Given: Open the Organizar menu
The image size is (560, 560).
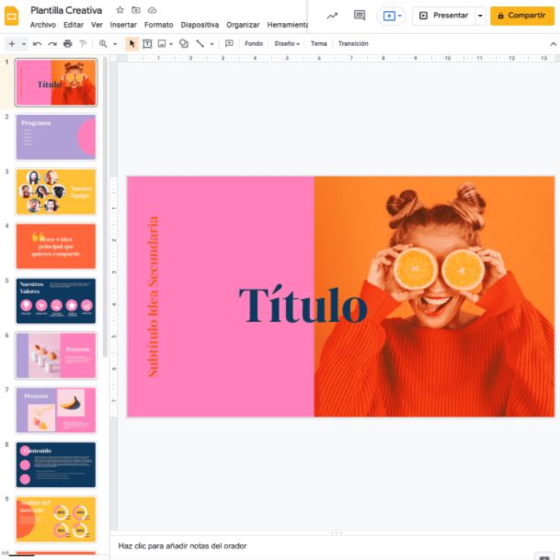Looking at the screenshot, I should (x=243, y=25).
